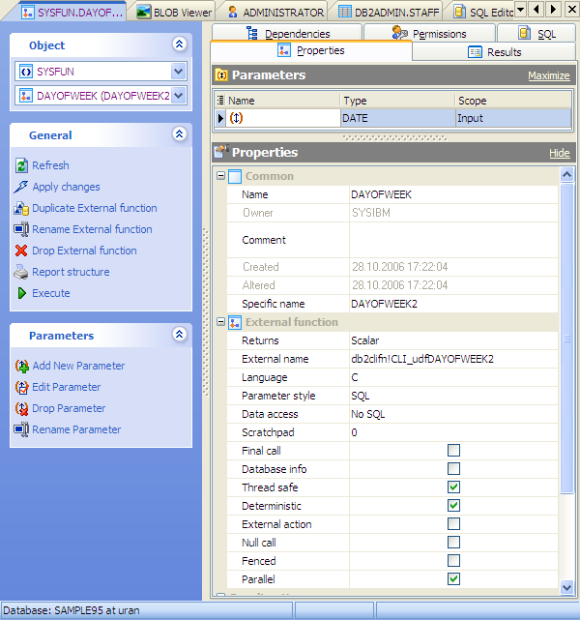
Task: Click the Duplicate External function icon
Action: coord(21,208)
